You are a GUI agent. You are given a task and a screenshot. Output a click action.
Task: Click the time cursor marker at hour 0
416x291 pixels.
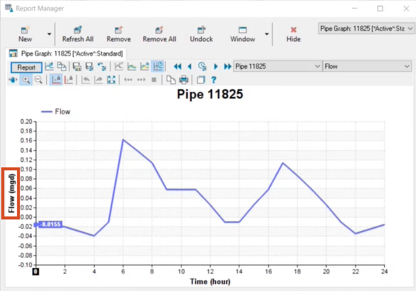[x=36, y=272]
